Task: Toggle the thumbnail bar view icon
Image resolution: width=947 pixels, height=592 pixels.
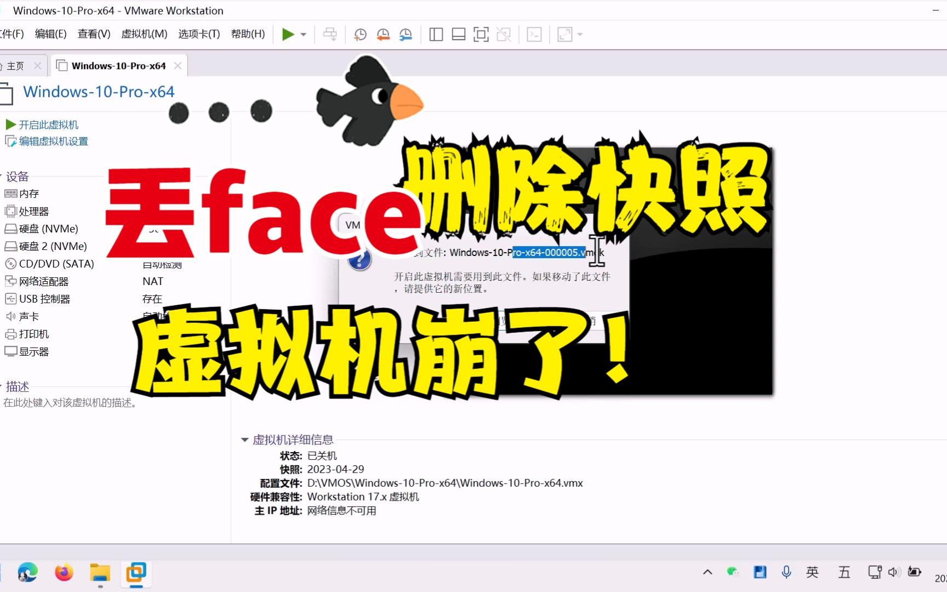Action: tap(459, 35)
